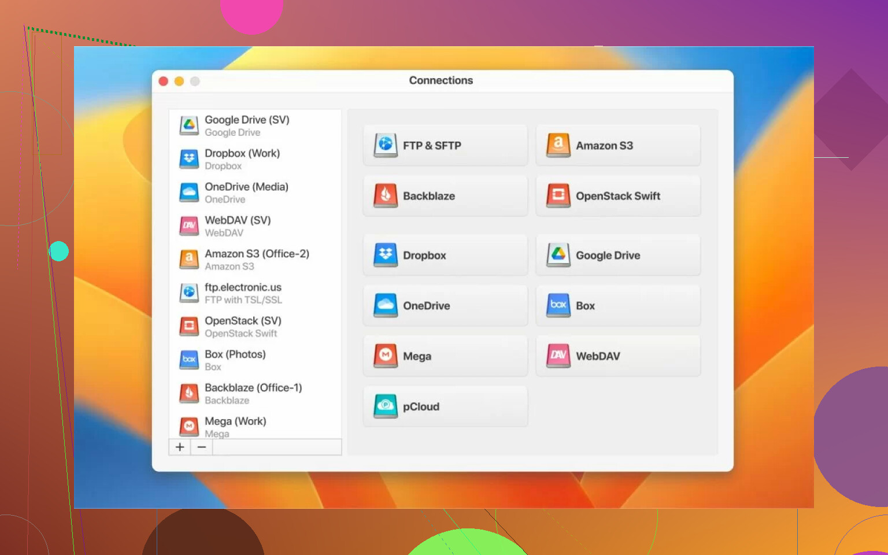This screenshot has width=888, height=555.
Task: Choose ftp.electronic.us connection entry
Action: pyautogui.click(x=243, y=293)
